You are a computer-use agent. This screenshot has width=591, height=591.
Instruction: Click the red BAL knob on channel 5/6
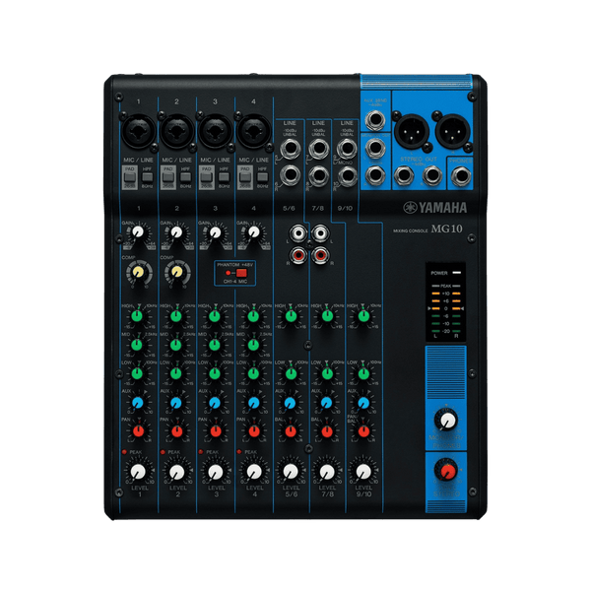(291, 431)
